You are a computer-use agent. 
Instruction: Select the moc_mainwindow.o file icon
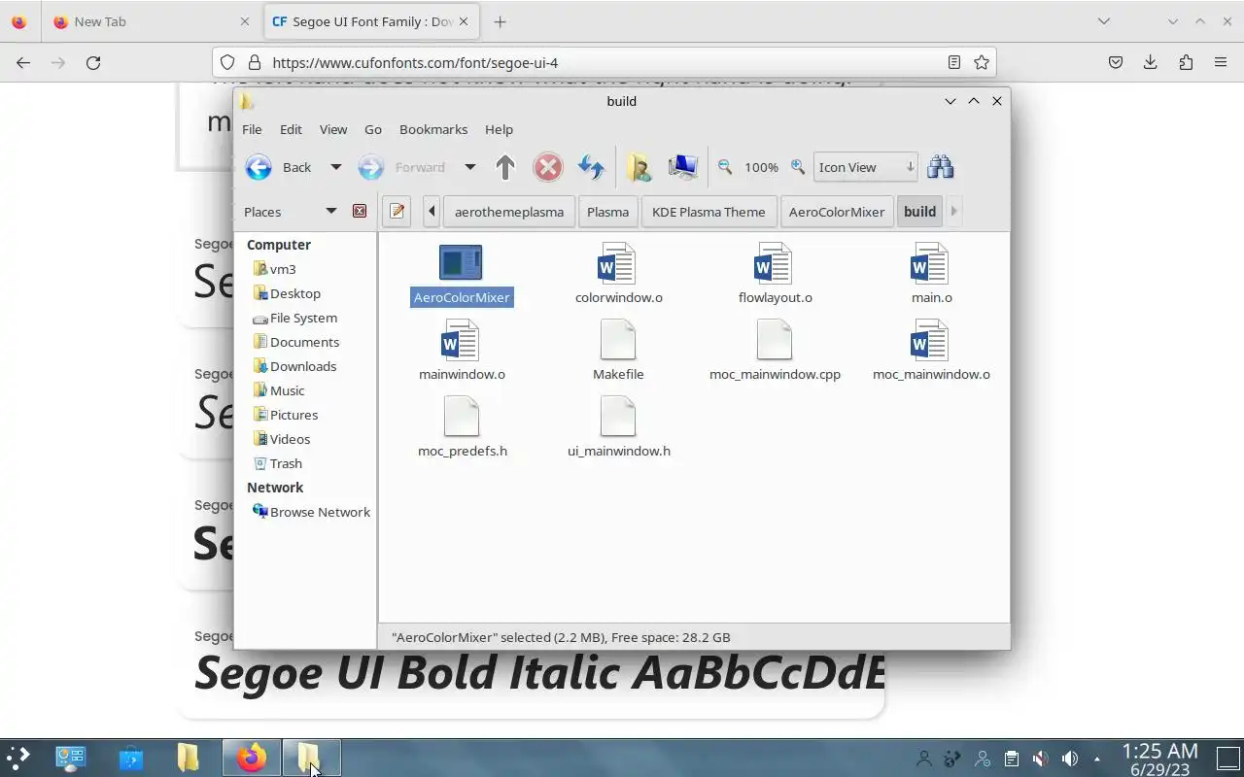click(931, 340)
